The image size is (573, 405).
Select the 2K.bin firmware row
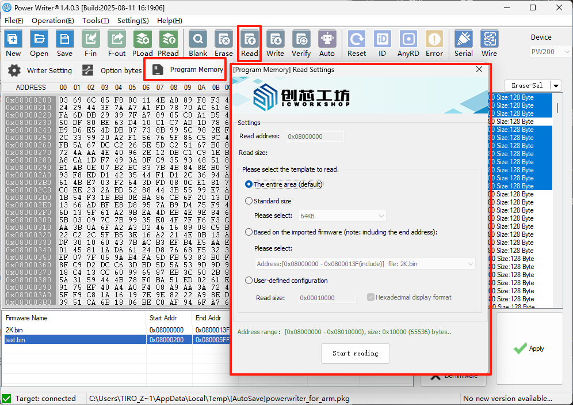click(117, 330)
